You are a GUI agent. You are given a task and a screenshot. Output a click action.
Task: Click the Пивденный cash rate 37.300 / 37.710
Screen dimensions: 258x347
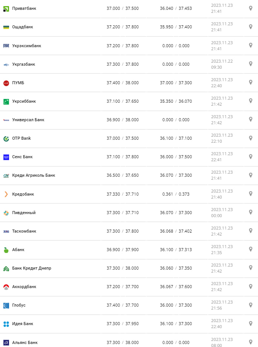(x=122, y=213)
